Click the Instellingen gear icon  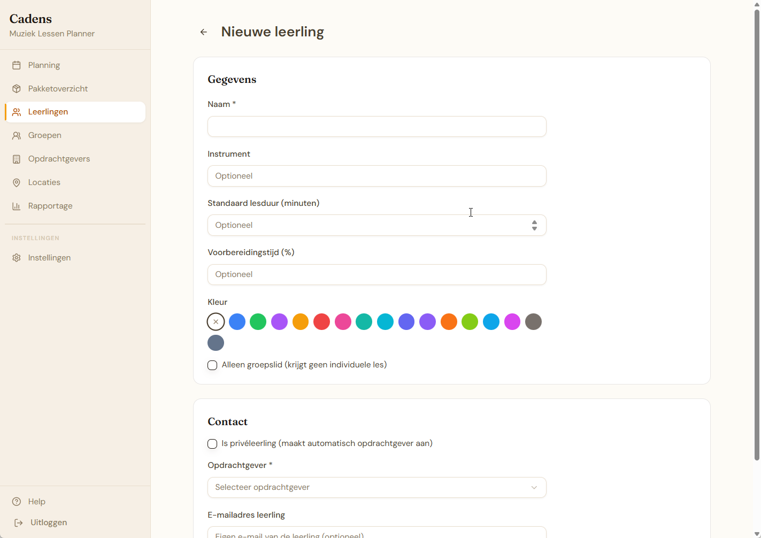click(17, 257)
